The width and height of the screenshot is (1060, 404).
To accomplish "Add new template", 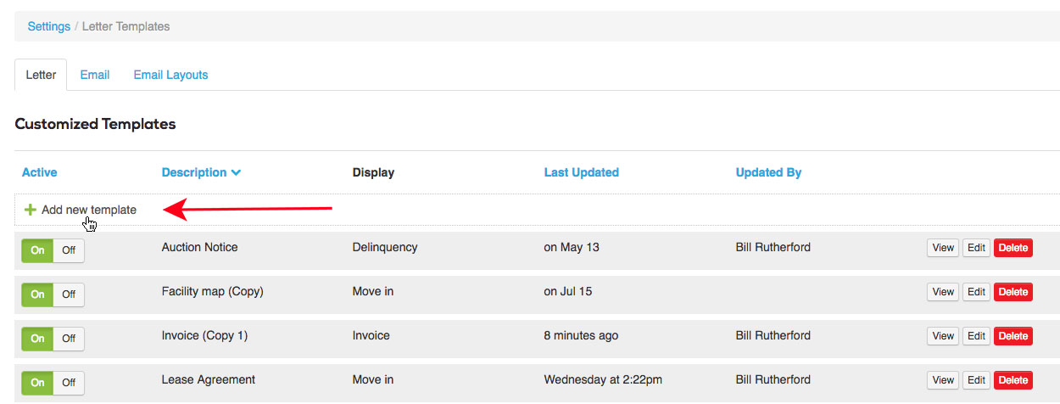I will [x=88, y=210].
